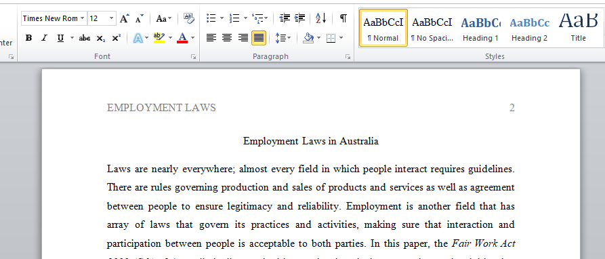The image size is (605, 259).
Task: Apply the Title style
Action: (x=579, y=28)
